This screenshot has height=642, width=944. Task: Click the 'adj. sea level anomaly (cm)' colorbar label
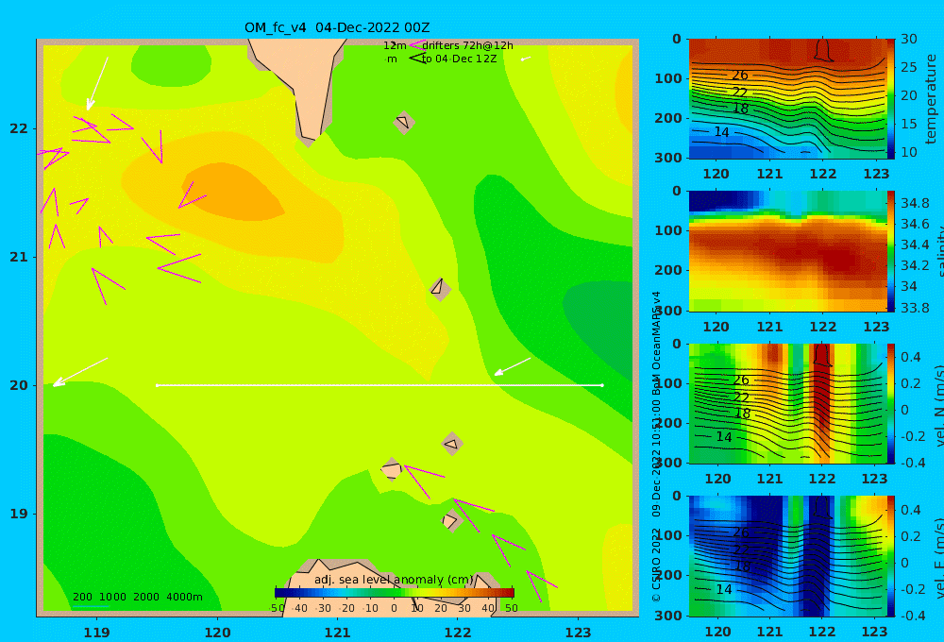tap(394, 580)
